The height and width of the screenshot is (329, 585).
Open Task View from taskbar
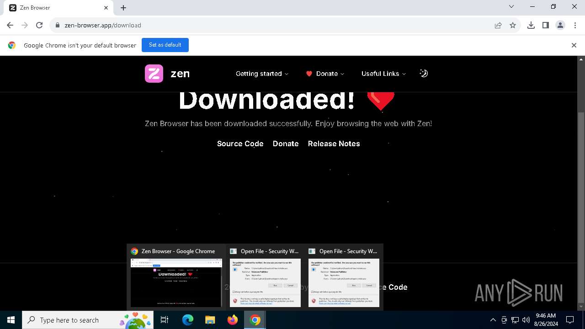pyautogui.click(x=165, y=320)
